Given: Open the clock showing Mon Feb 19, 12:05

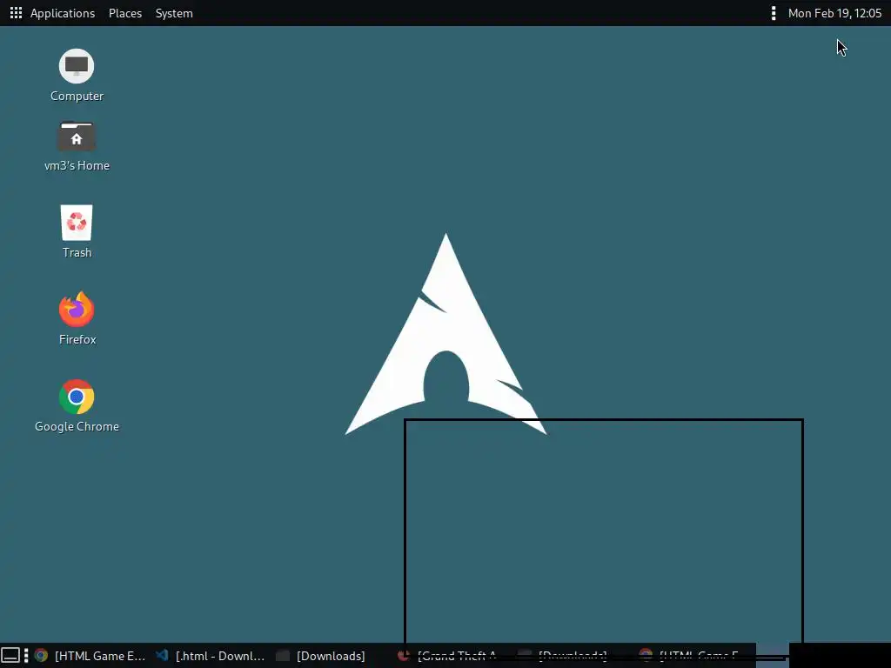Looking at the screenshot, I should coord(834,13).
